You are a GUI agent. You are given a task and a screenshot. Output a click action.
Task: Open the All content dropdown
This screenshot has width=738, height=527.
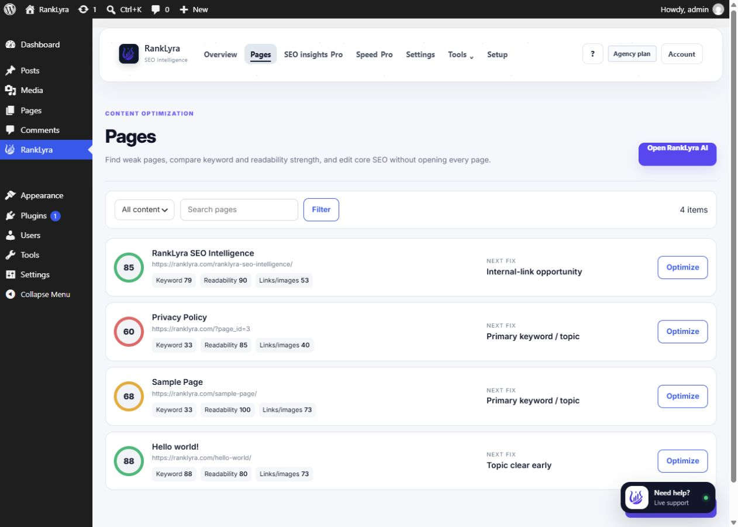coord(144,209)
